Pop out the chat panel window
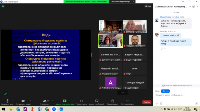The width and height of the screenshot is (200, 112). pyautogui.click(x=193, y=7)
